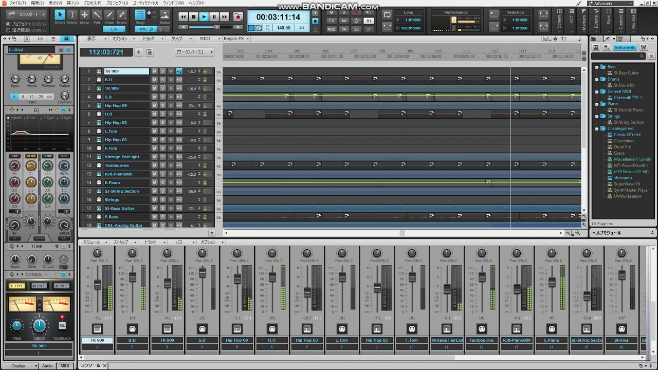658x370 pixels.
Task: Mute the B.D track
Action: coord(154,80)
